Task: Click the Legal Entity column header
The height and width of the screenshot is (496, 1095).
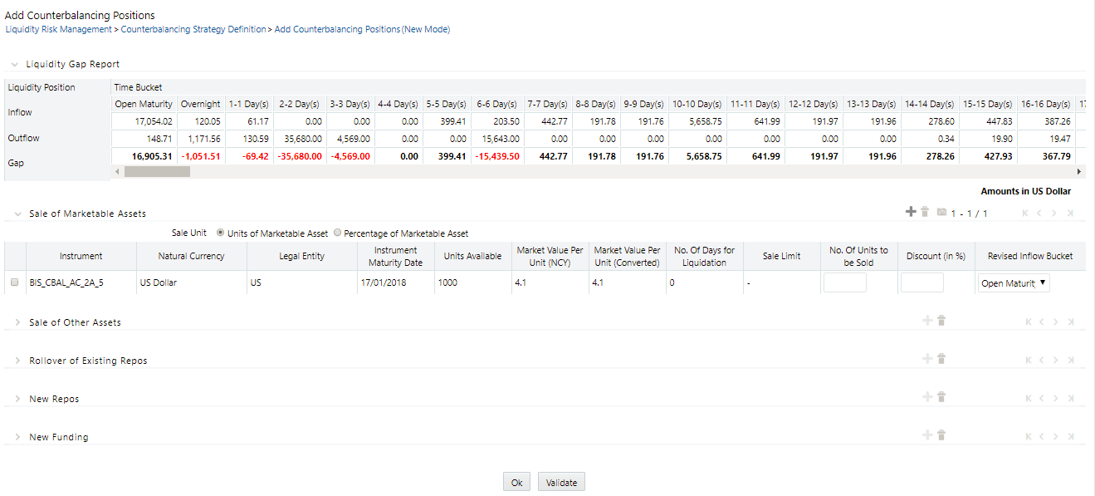Action: [302, 256]
